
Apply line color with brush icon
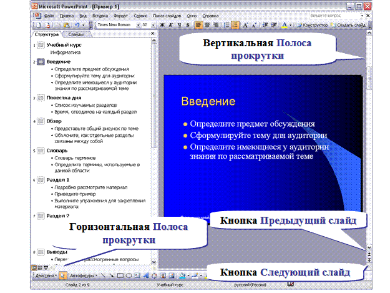195,276
